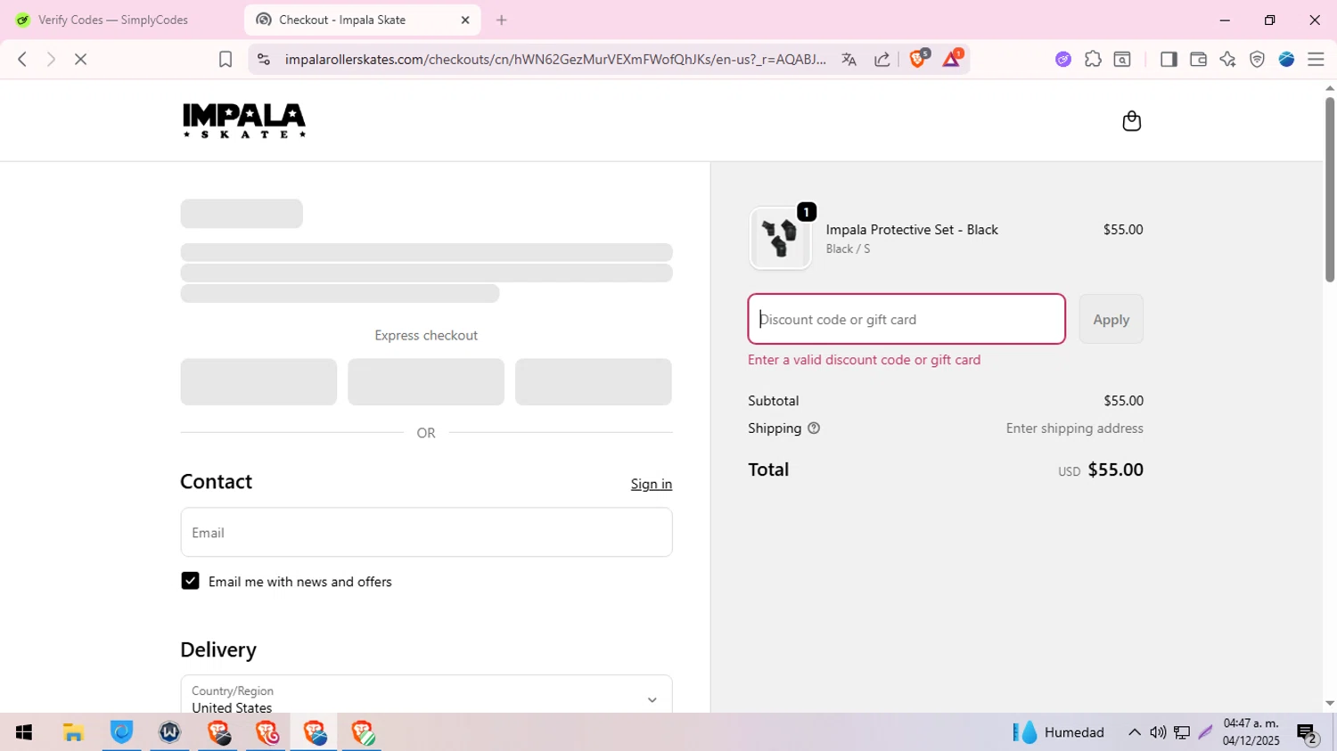View site information icon in address bar

263,59
